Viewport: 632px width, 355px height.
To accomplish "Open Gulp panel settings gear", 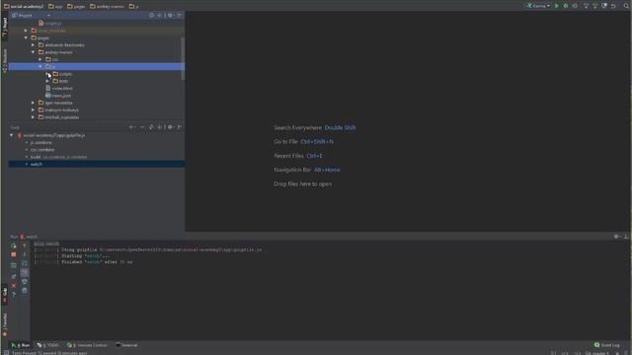I will [170, 127].
